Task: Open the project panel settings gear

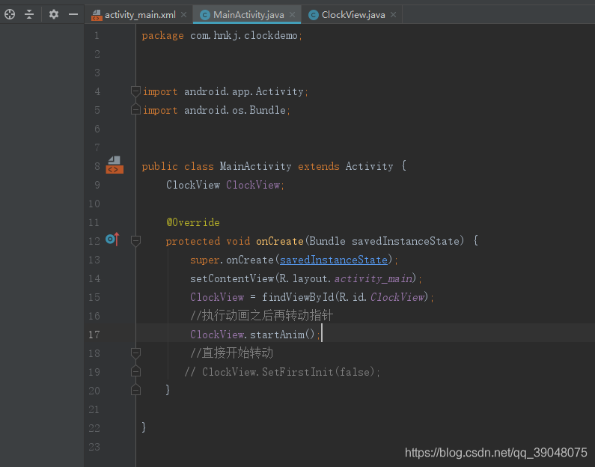Action: pos(53,14)
